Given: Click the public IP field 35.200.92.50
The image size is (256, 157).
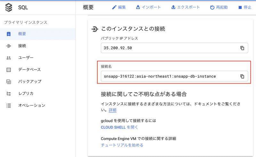Looking at the screenshot, I should point(174,48).
